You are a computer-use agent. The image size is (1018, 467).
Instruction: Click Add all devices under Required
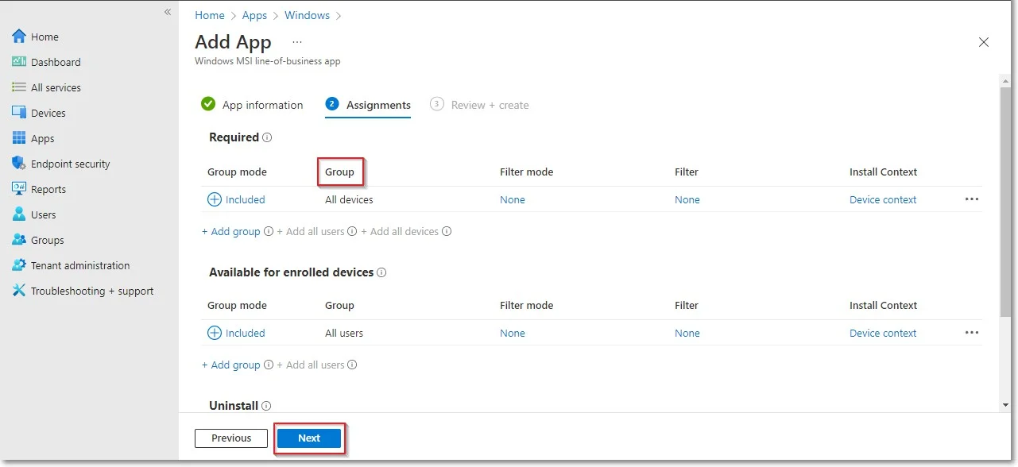(400, 232)
